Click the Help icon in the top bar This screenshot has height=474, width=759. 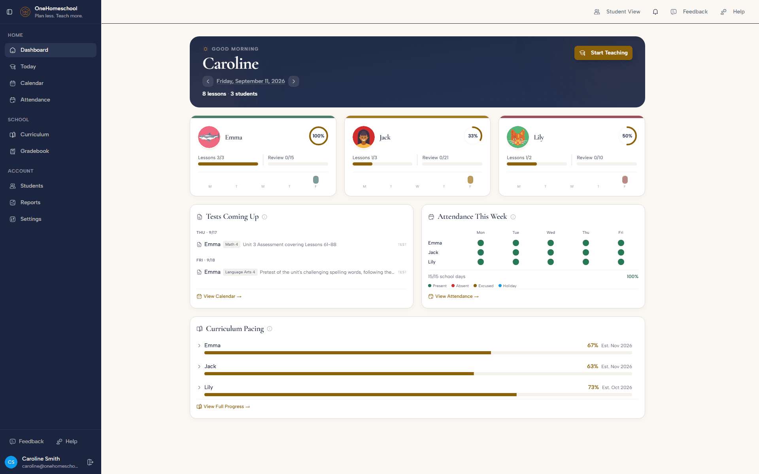(x=723, y=12)
